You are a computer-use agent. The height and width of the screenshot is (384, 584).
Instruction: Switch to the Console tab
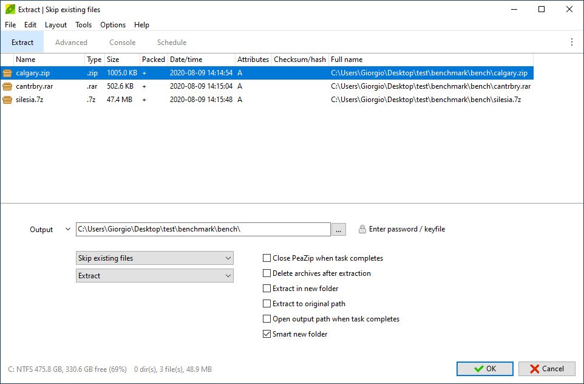pos(122,42)
